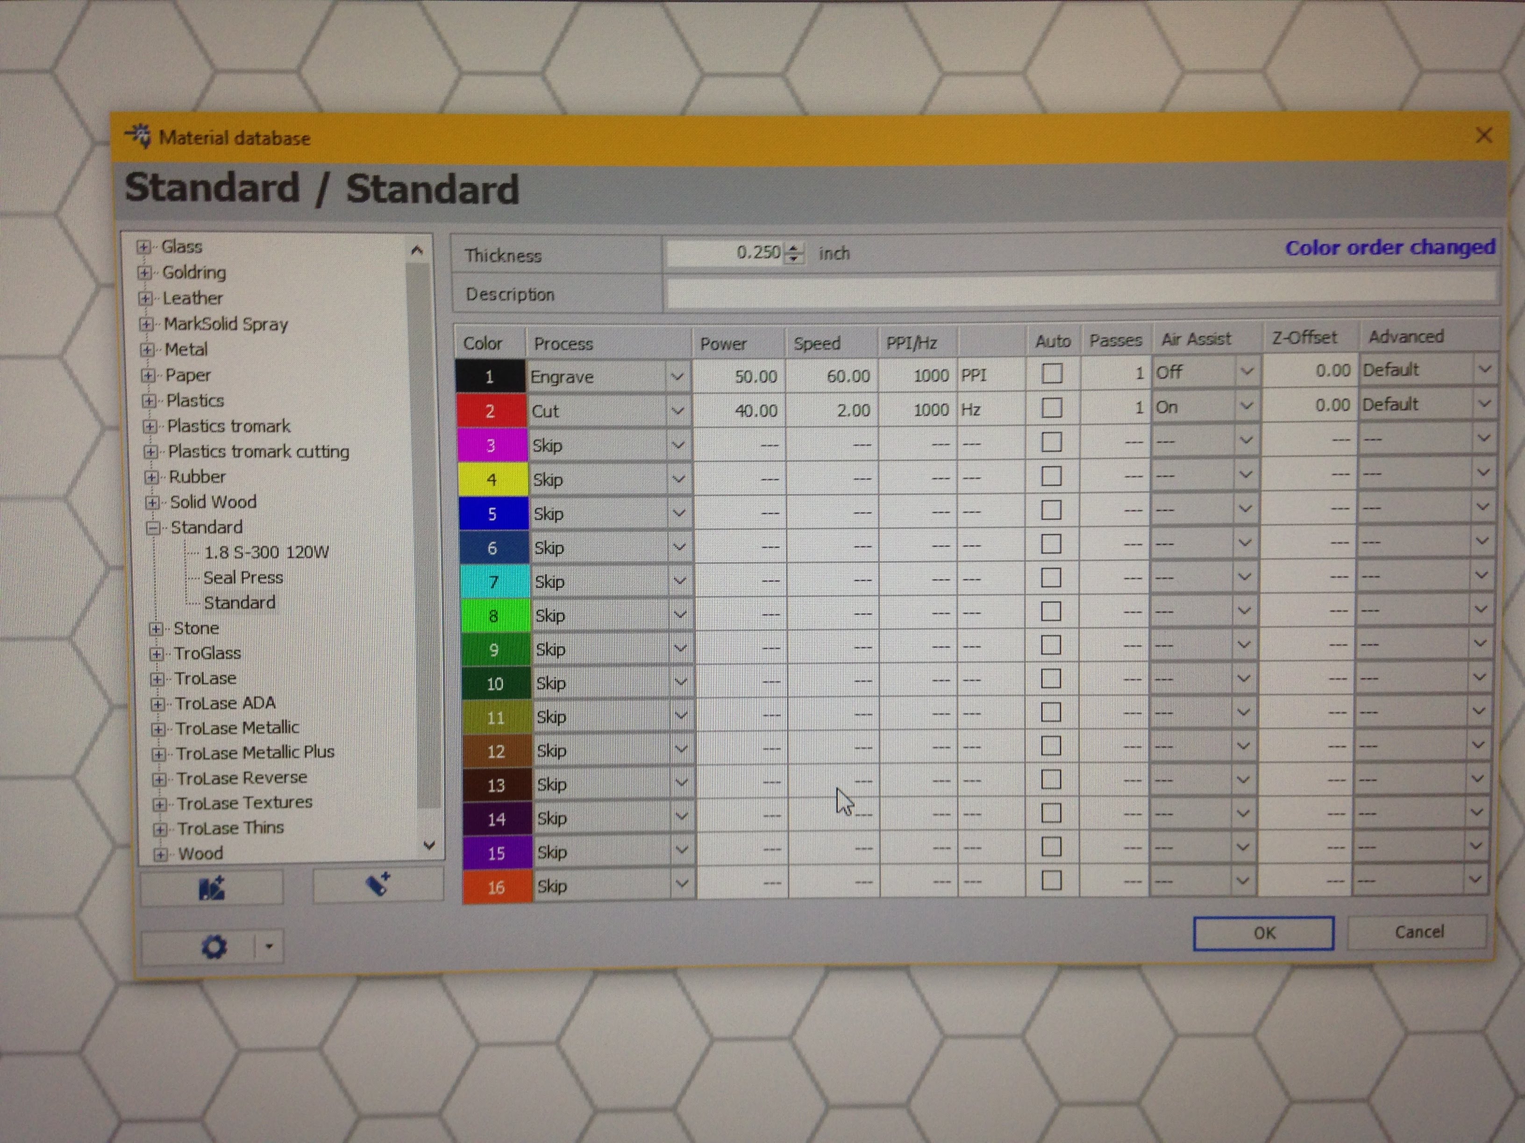Collapse the Standard material group
1525x1143 pixels.
154,528
